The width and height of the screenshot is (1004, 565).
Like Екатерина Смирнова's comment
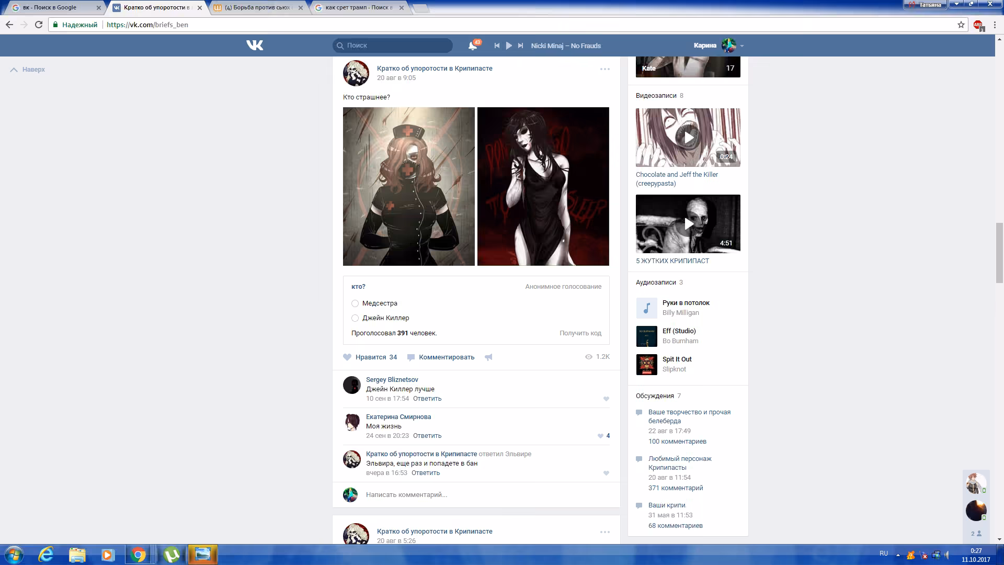click(x=600, y=436)
